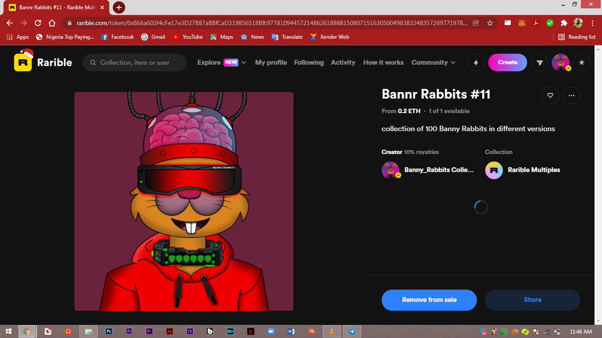Open the Facebook bookmark

point(118,37)
